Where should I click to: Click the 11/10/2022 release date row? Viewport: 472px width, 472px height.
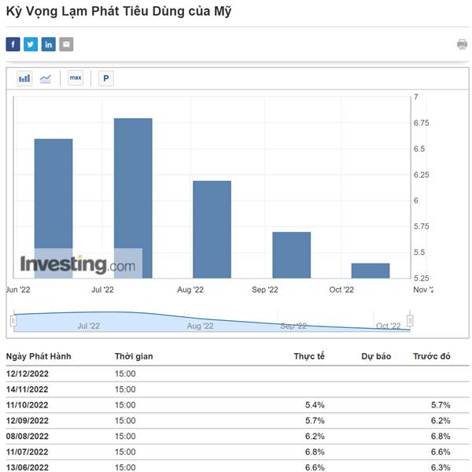pyautogui.click(x=28, y=404)
